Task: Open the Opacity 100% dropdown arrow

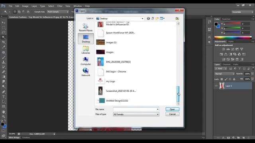Action: point(252,74)
